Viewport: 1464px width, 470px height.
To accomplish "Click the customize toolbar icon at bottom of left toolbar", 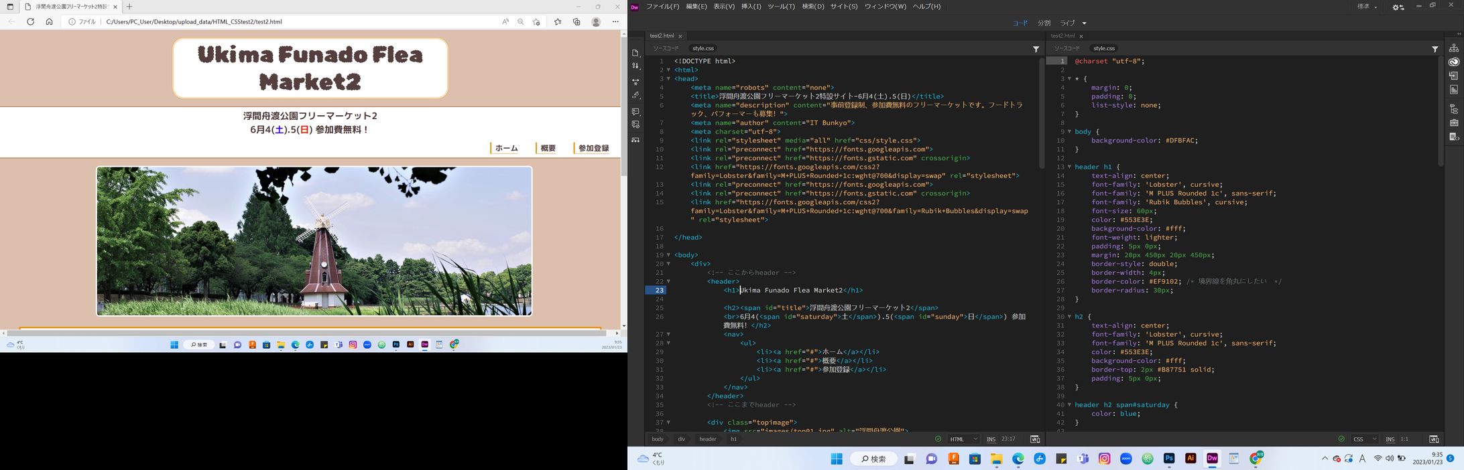I will 635,140.
